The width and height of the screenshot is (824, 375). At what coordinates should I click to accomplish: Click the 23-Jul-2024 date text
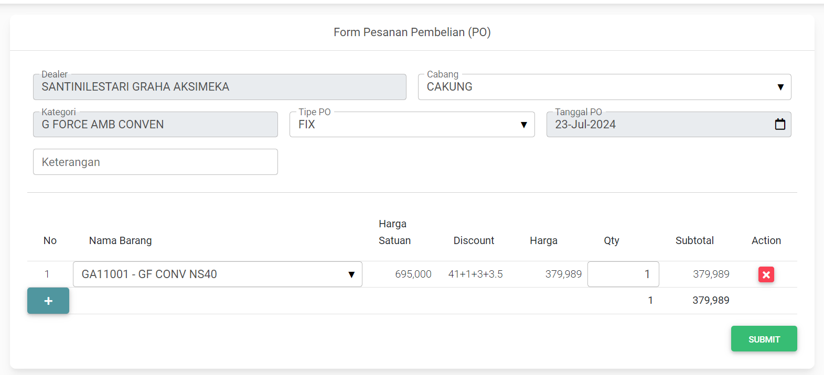(x=585, y=125)
